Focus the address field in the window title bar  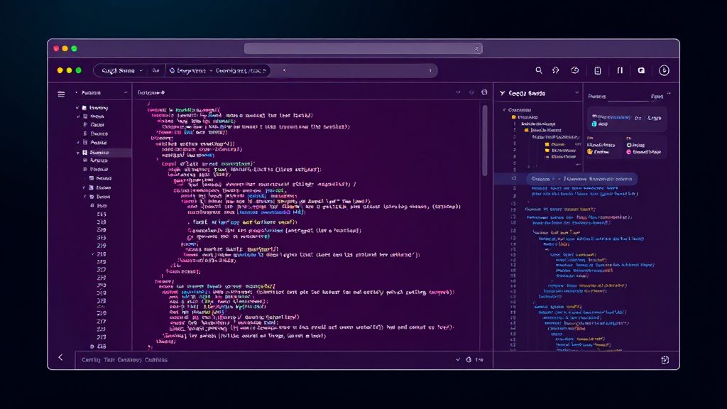(363, 49)
